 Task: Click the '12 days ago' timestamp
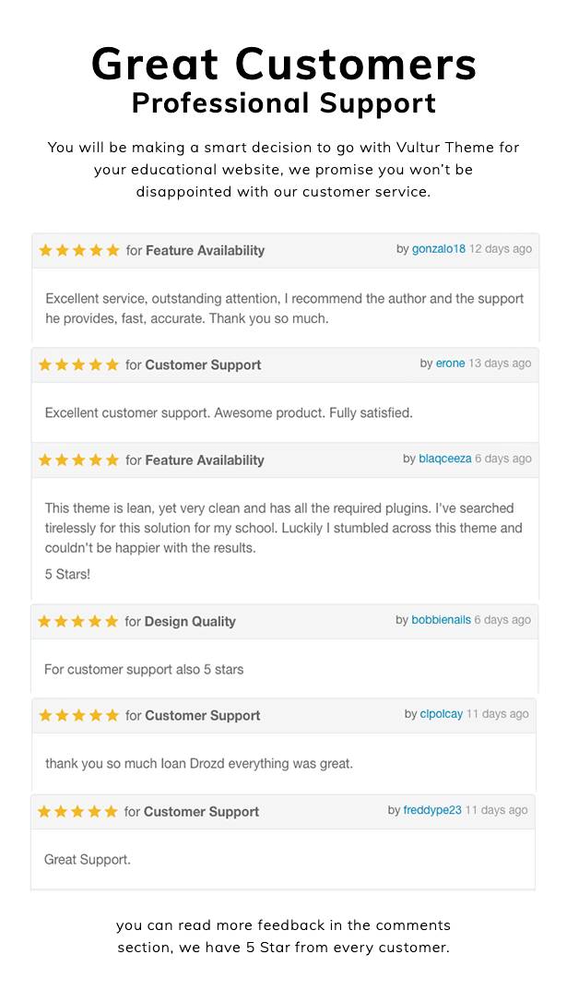[500, 249]
